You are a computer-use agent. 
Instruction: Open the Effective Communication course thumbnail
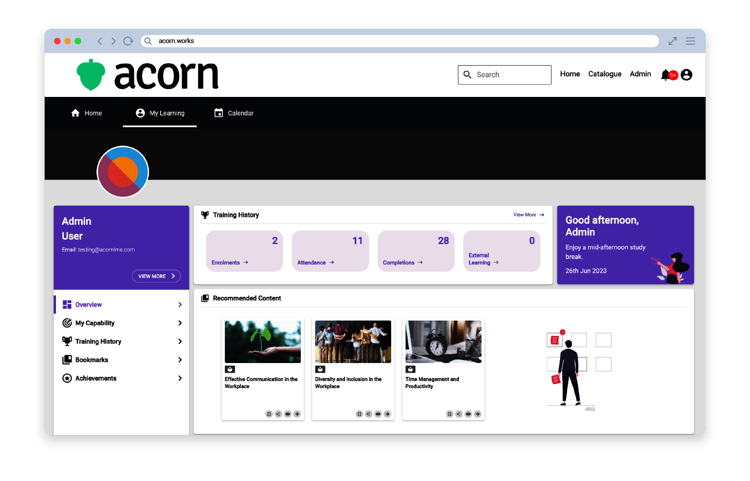[x=263, y=342]
